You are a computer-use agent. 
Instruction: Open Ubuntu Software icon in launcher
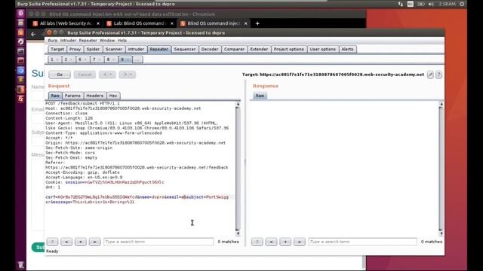point(20,32)
